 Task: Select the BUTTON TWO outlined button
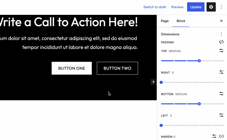(117, 68)
